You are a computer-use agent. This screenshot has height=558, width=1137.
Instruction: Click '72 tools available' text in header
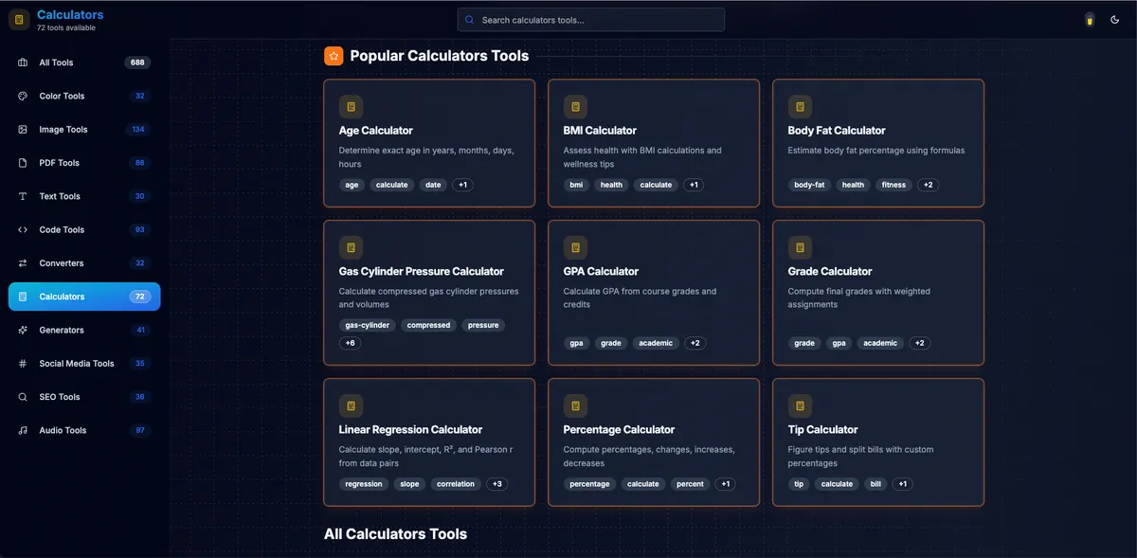(x=66, y=27)
